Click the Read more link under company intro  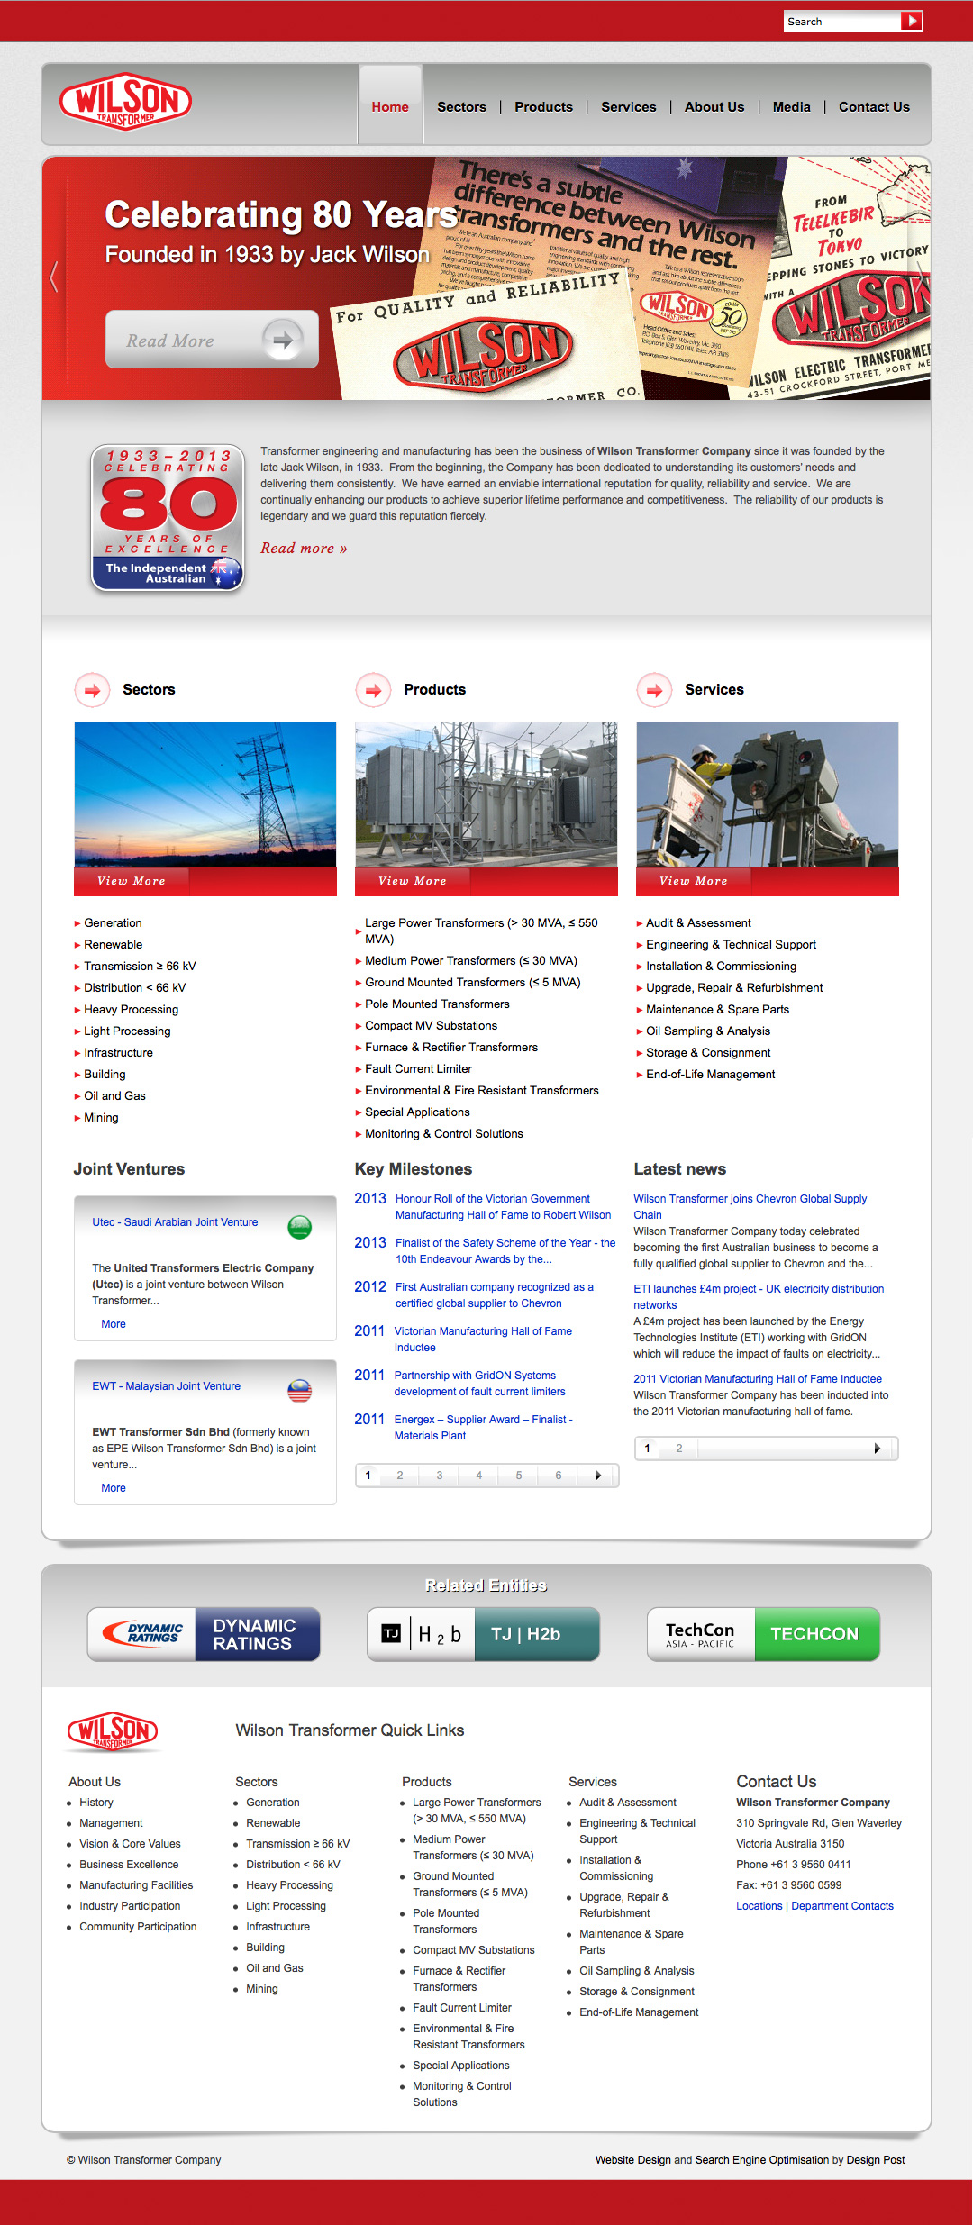(304, 548)
